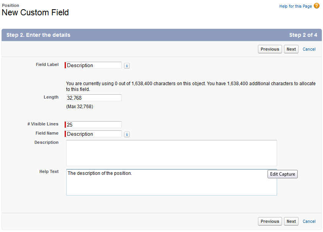This screenshot has width=323, height=232.
Task: Click the Step 2 of 4 indicator
Action: 303,35
